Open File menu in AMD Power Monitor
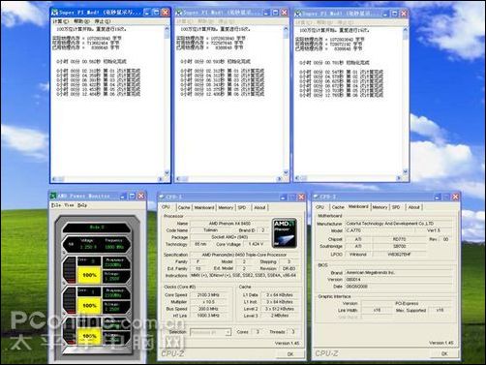Image resolution: width=486 pixels, height=365 pixels. (56, 205)
